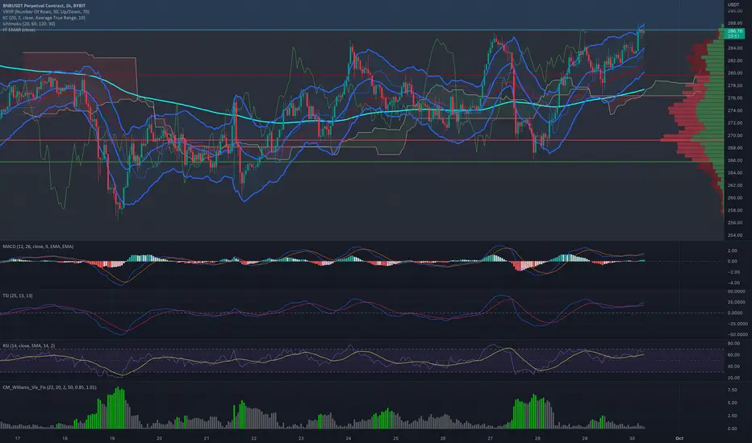Click date 28 on the time axis
The image size is (752, 443).
(x=537, y=438)
